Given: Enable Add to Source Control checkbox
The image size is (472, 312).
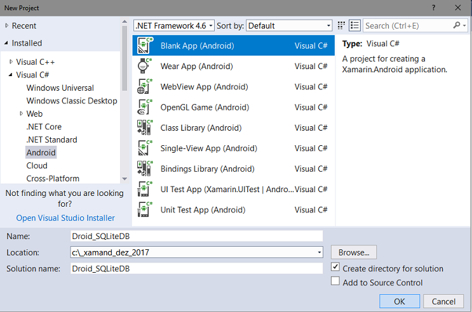Looking at the screenshot, I should point(335,281).
